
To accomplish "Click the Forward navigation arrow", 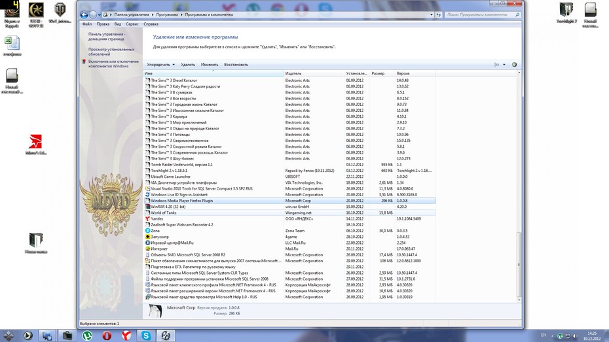I will [x=93, y=15].
